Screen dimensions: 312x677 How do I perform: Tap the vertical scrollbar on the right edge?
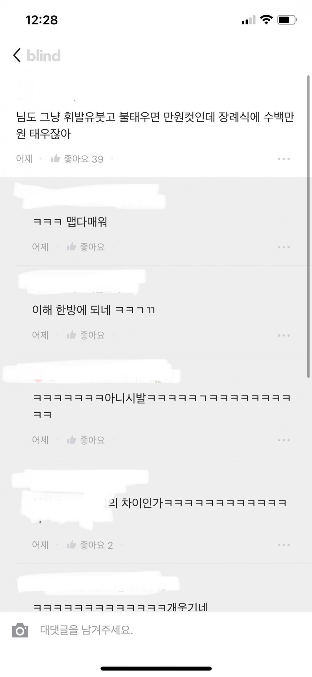[x=309, y=227]
